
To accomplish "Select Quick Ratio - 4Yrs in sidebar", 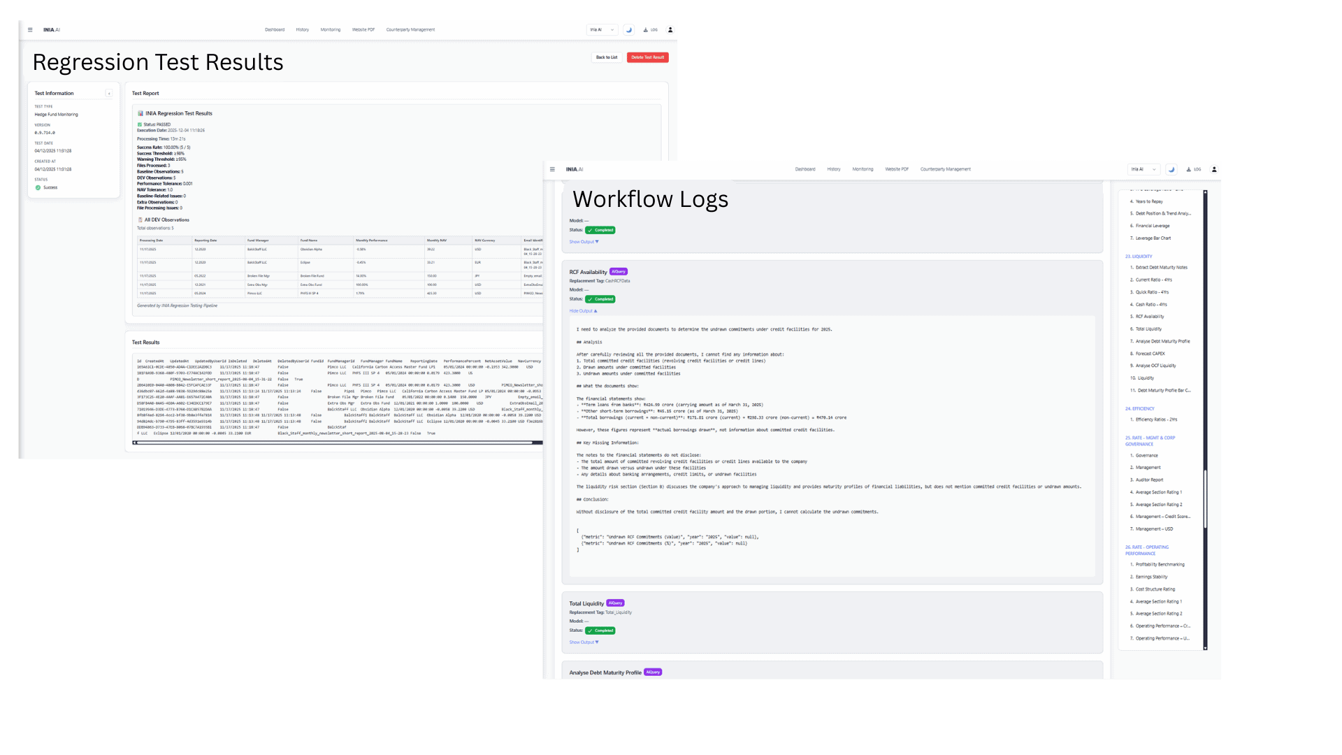I will [x=1151, y=292].
